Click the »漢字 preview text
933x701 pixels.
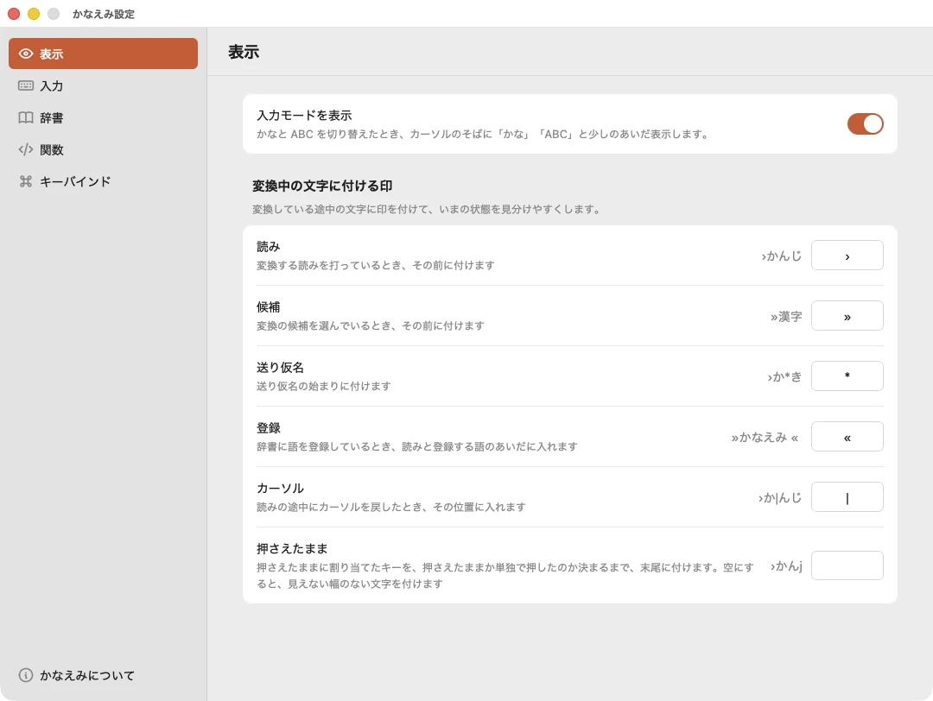click(x=786, y=316)
